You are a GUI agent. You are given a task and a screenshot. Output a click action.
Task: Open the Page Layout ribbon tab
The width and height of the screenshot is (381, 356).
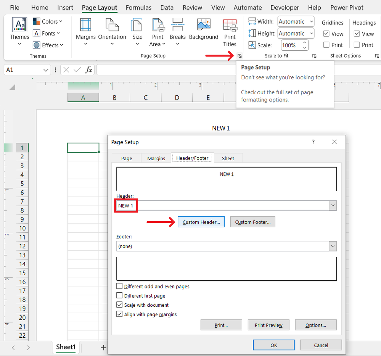100,8
